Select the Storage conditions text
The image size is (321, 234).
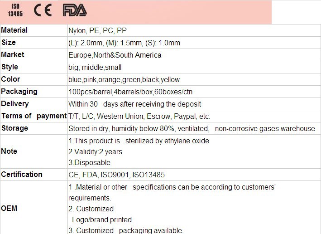coord(192,129)
